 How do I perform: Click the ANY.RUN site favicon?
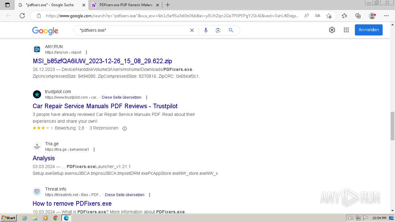[x=37, y=49]
